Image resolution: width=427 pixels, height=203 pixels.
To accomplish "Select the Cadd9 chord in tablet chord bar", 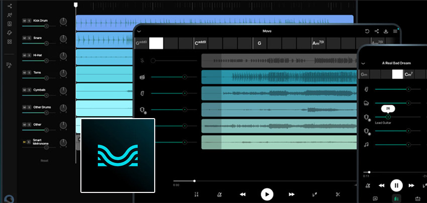I will click(201, 43).
